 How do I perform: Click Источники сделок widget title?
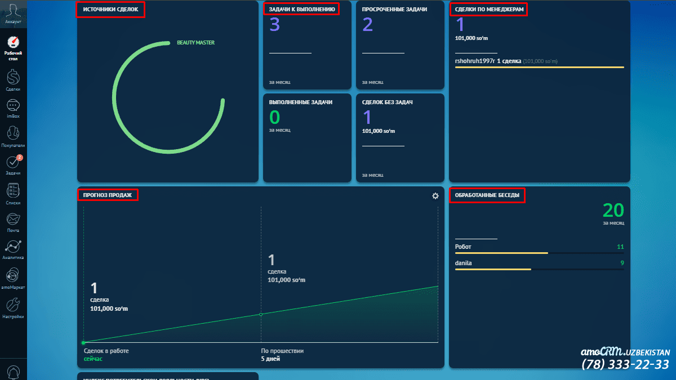point(110,10)
